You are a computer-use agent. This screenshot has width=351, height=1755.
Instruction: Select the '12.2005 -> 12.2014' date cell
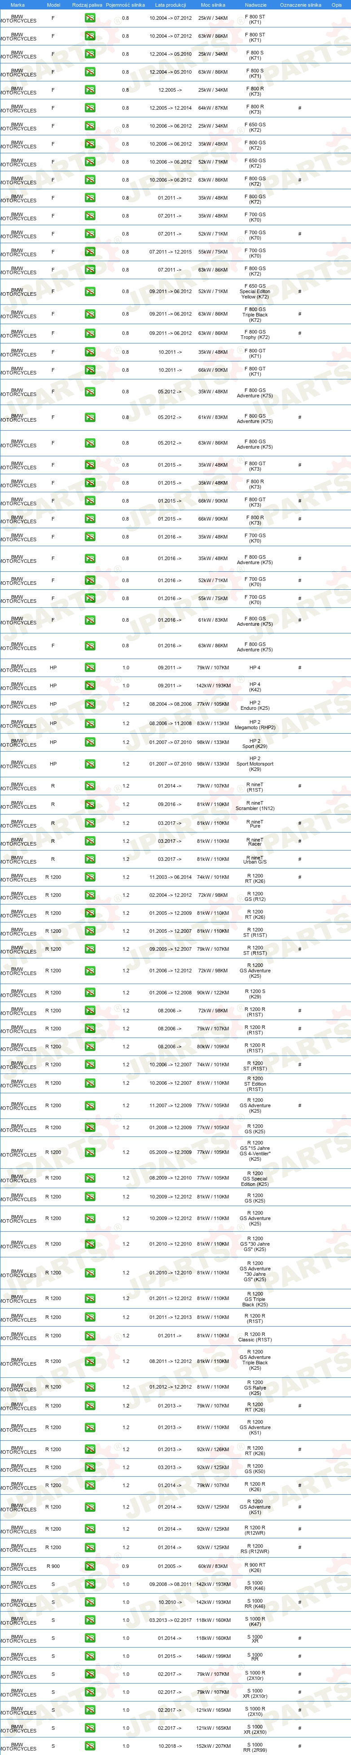(170, 107)
